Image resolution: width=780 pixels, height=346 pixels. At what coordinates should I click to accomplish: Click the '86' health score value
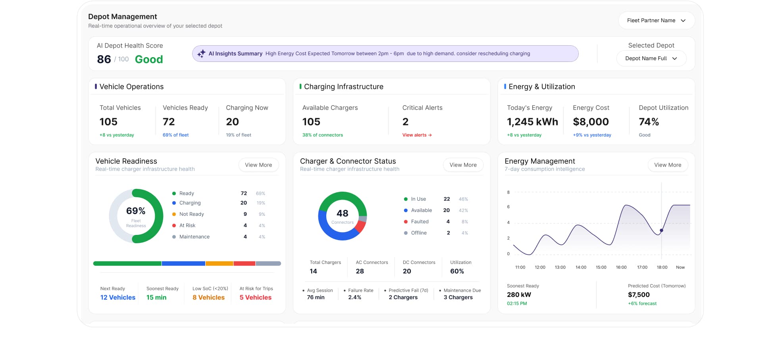click(104, 60)
